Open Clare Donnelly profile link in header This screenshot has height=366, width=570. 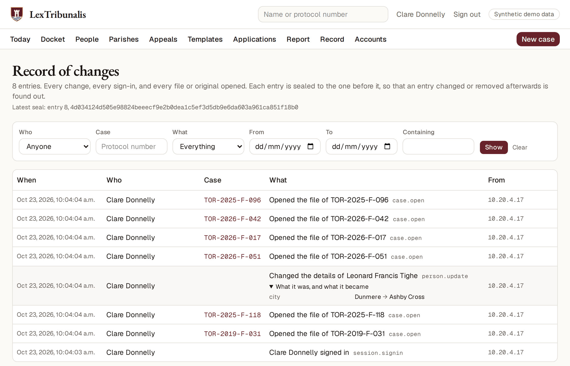tap(421, 14)
